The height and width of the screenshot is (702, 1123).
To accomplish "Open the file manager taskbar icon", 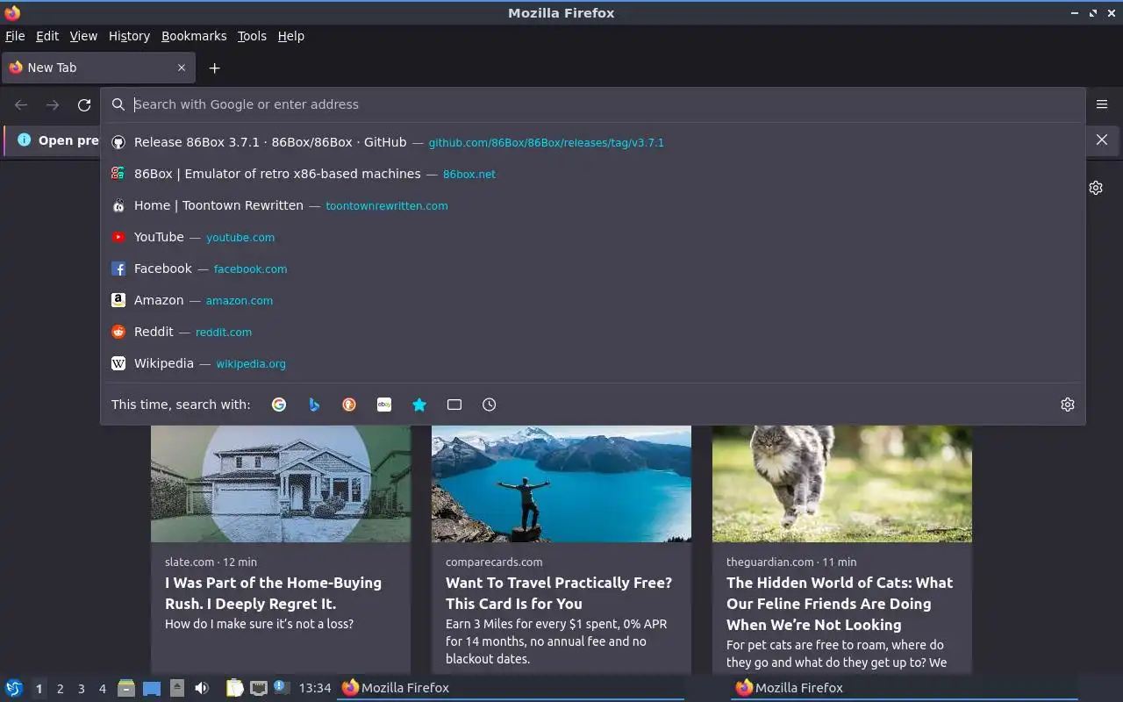I will click(x=126, y=688).
